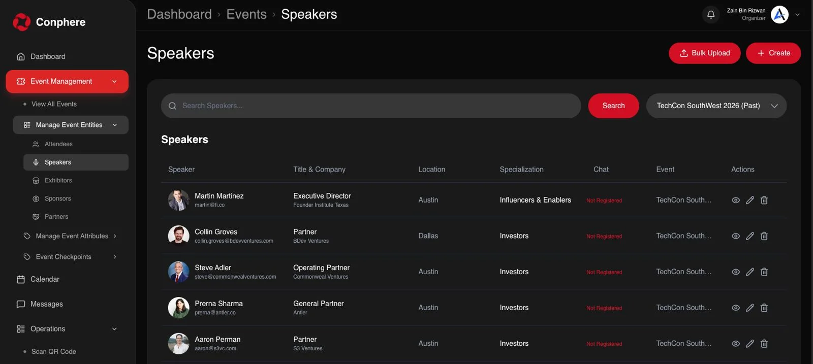Go to Calendar in the sidebar
Viewport: 813px width, 364px height.
coord(45,279)
